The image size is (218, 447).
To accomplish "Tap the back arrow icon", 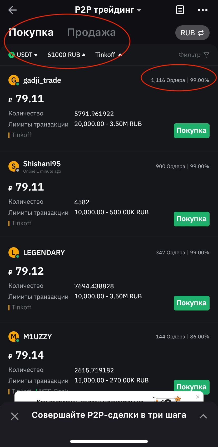I will pos(13,10).
